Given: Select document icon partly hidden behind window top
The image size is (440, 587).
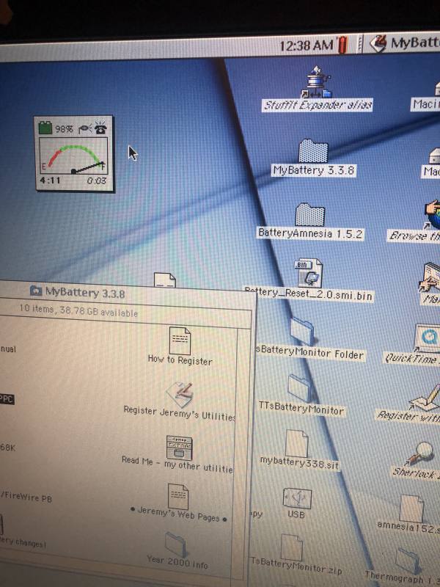Looking at the screenshot, I should click(x=164, y=280).
